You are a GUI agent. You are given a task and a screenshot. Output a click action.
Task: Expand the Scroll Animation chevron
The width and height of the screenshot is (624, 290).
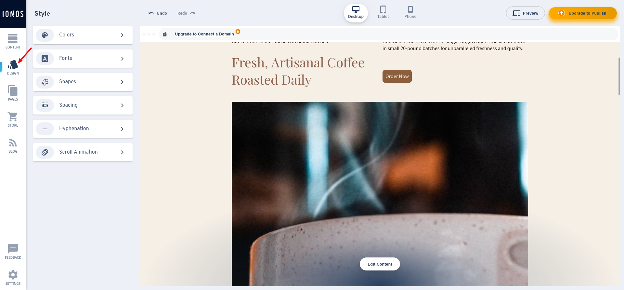122,152
